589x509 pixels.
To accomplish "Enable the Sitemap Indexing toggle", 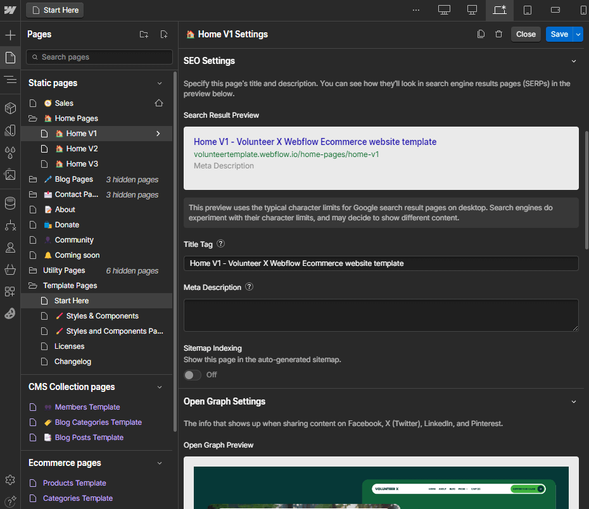I will 192,375.
